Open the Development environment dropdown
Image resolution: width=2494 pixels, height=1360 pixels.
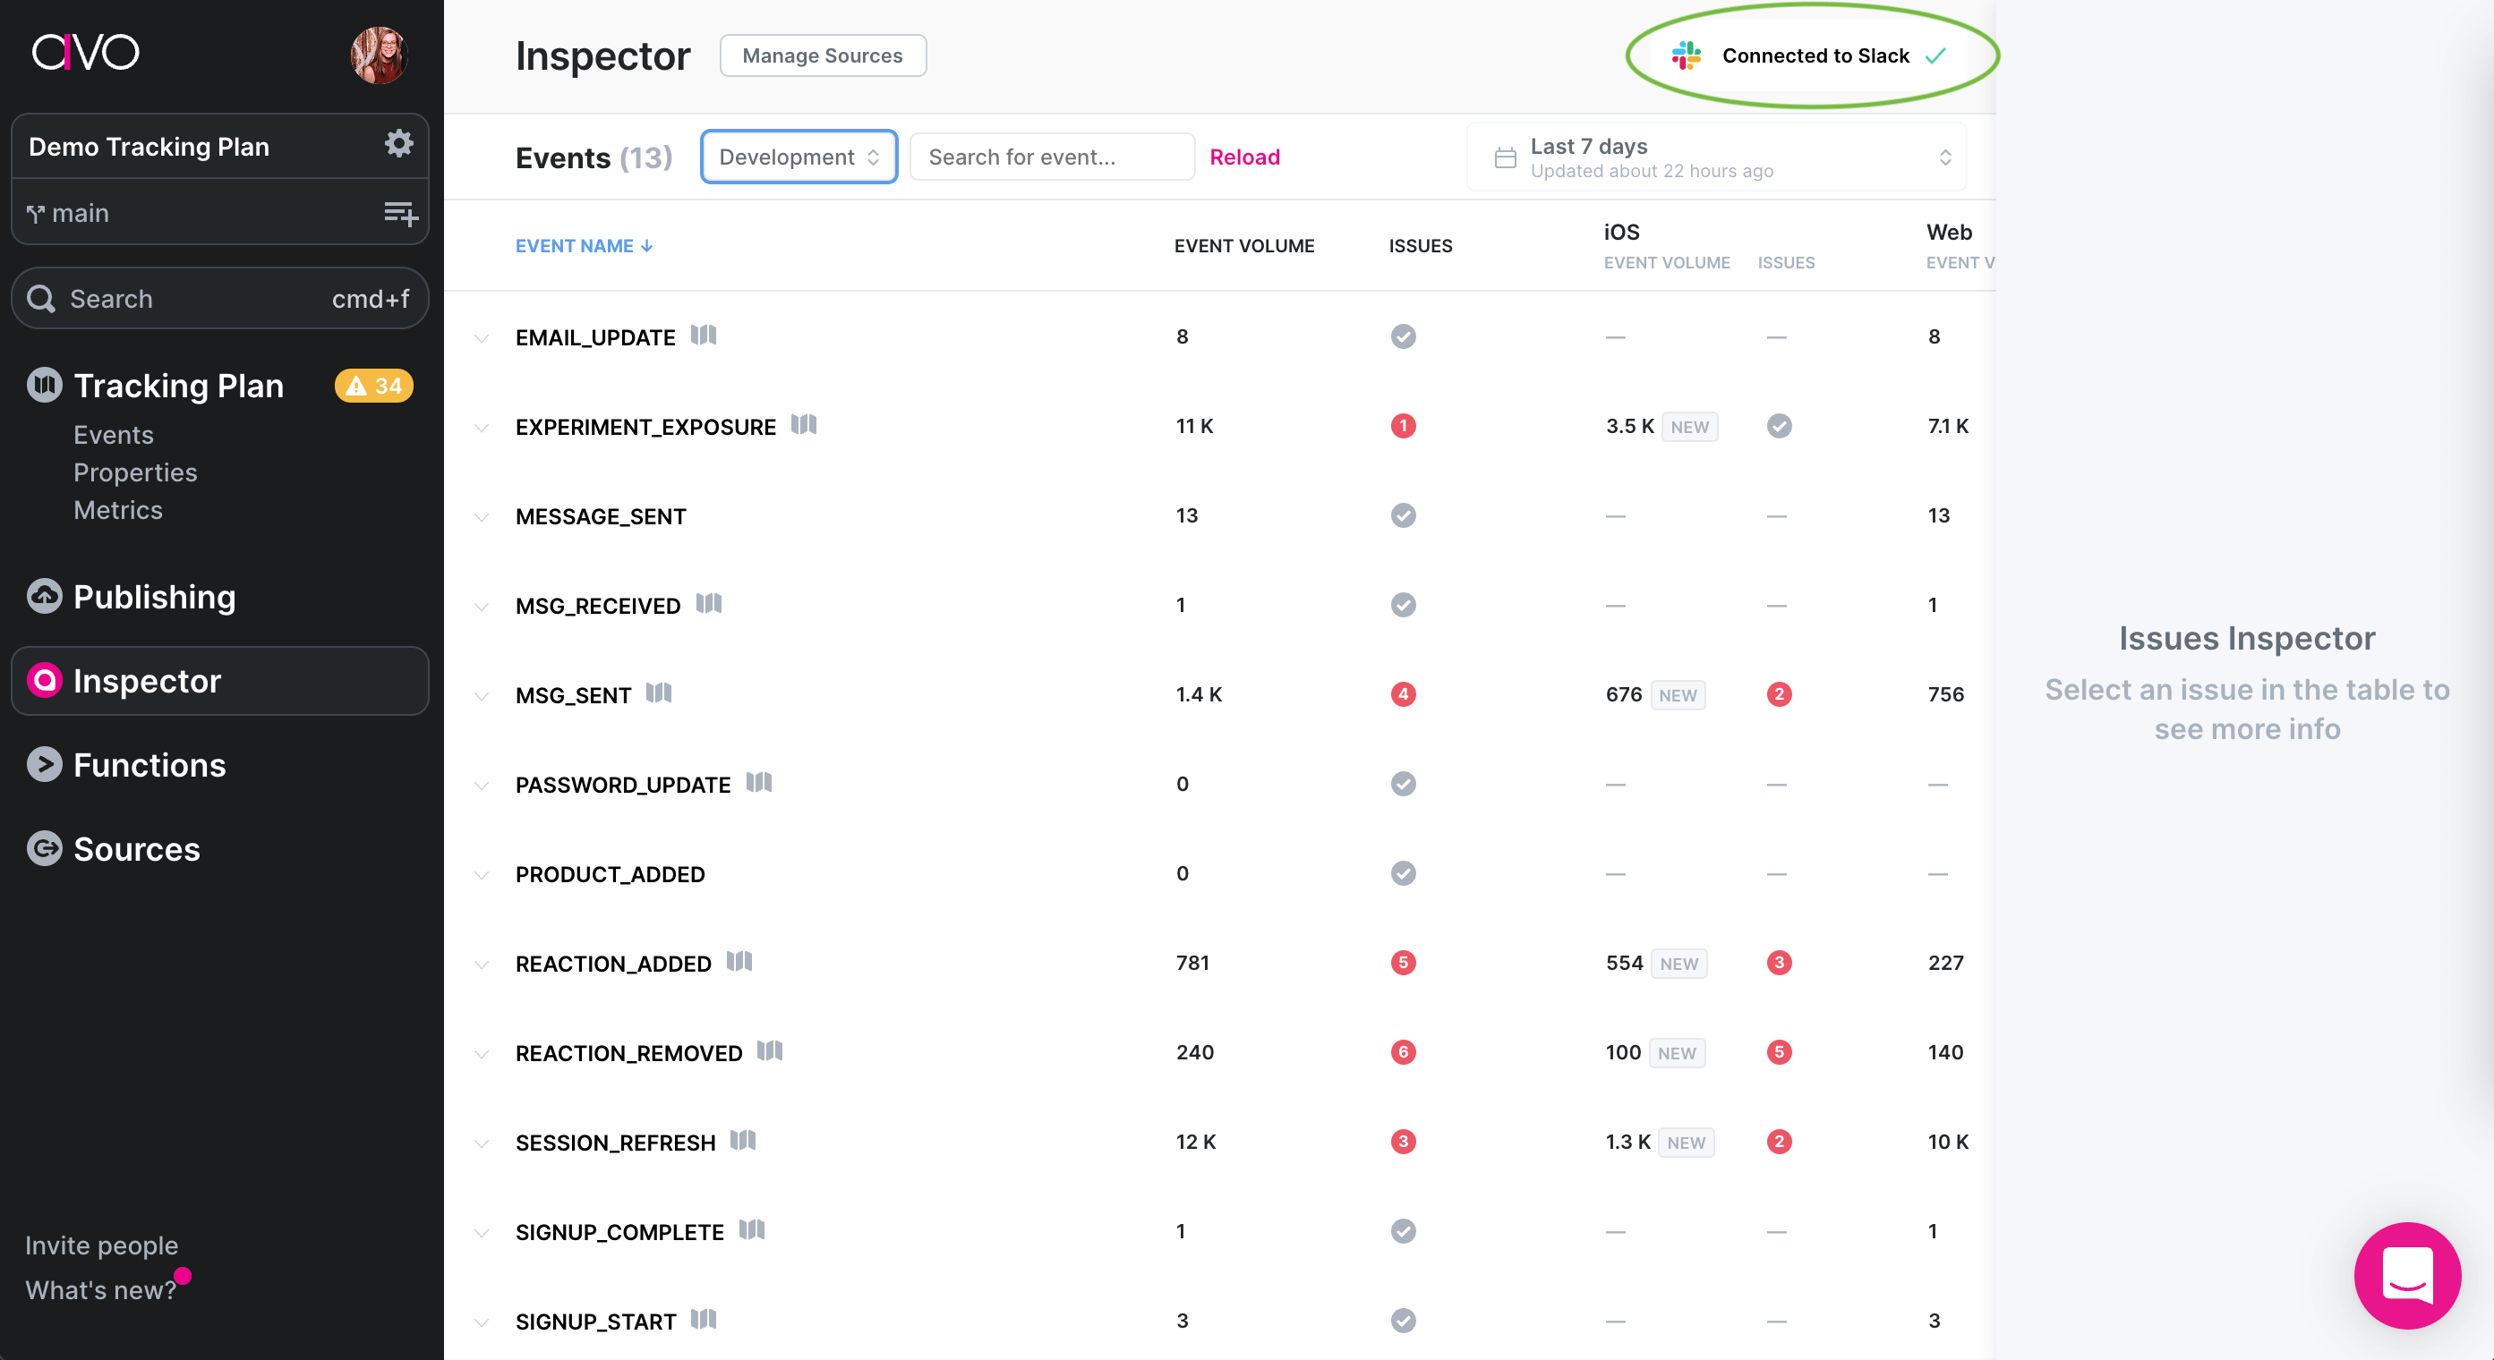(799, 157)
